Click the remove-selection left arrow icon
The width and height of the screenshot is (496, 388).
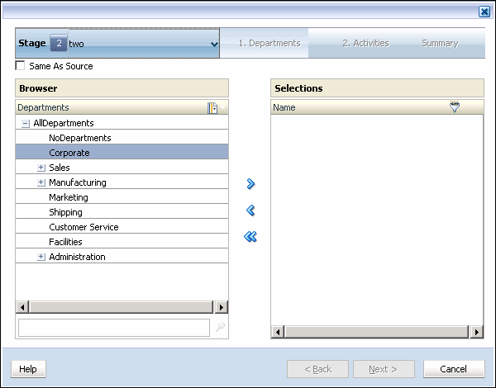click(x=250, y=211)
